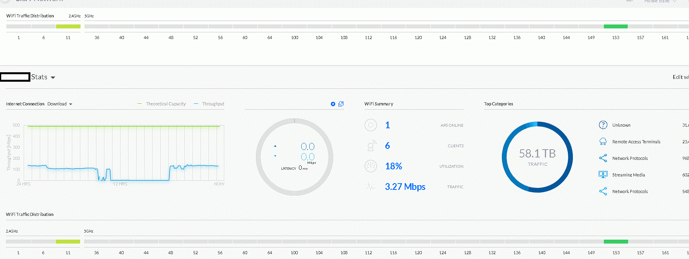
Task: Click the 58.1 TB traffic donut chart
Action: coord(537,157)
